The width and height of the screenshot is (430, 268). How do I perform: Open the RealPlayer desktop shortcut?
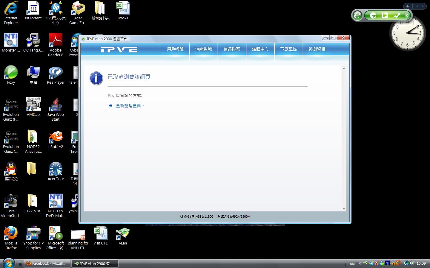56,75
